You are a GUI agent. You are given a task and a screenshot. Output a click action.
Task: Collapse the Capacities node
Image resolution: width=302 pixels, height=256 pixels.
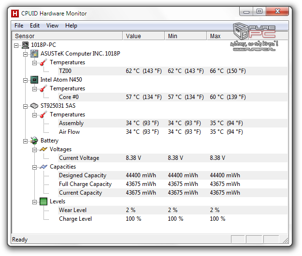[34, 167]
